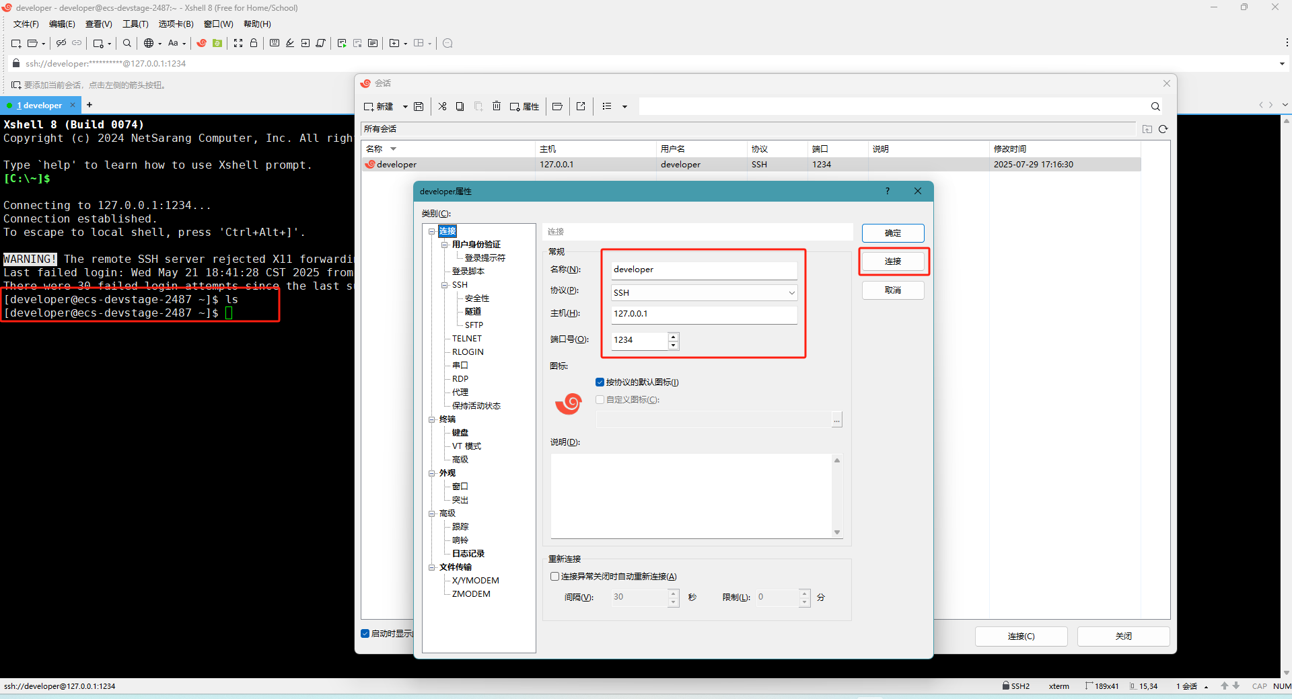Viewport: 1292px width, 699px height.
Task: Click the 说明 description text area
Action: coord(691,496)
